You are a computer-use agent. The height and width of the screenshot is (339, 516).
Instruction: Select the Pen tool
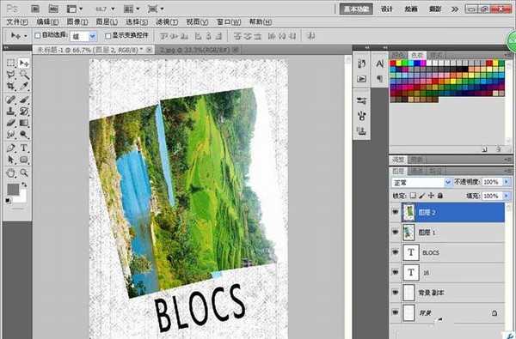[x=11, y=148]
